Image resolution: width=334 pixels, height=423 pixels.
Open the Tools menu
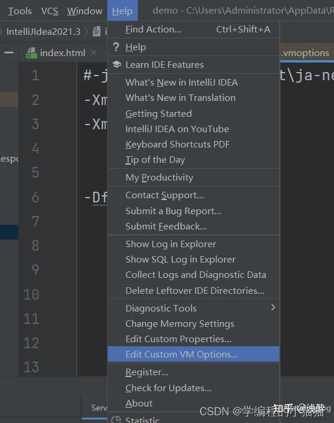click(19, 11)
